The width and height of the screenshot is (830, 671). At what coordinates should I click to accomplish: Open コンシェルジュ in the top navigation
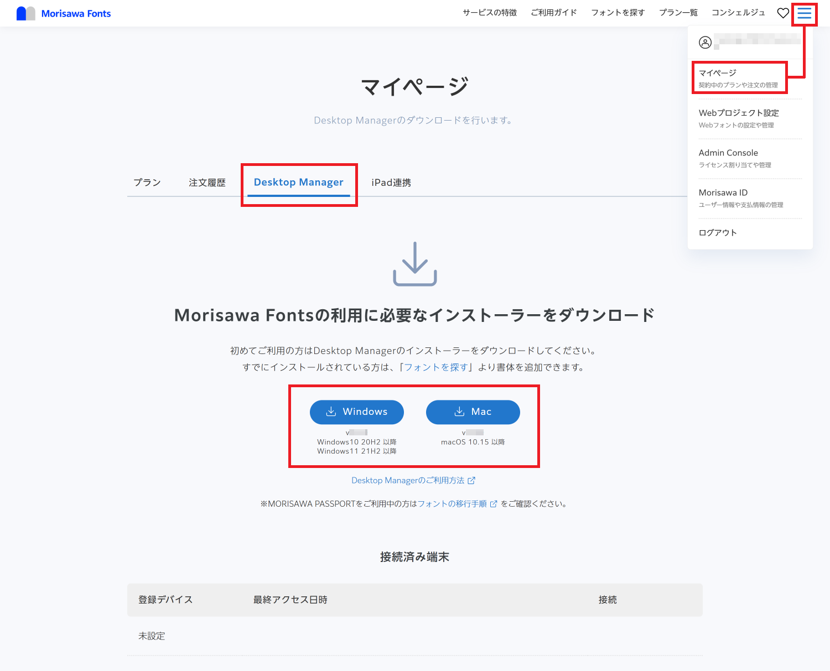pos(738,13)
